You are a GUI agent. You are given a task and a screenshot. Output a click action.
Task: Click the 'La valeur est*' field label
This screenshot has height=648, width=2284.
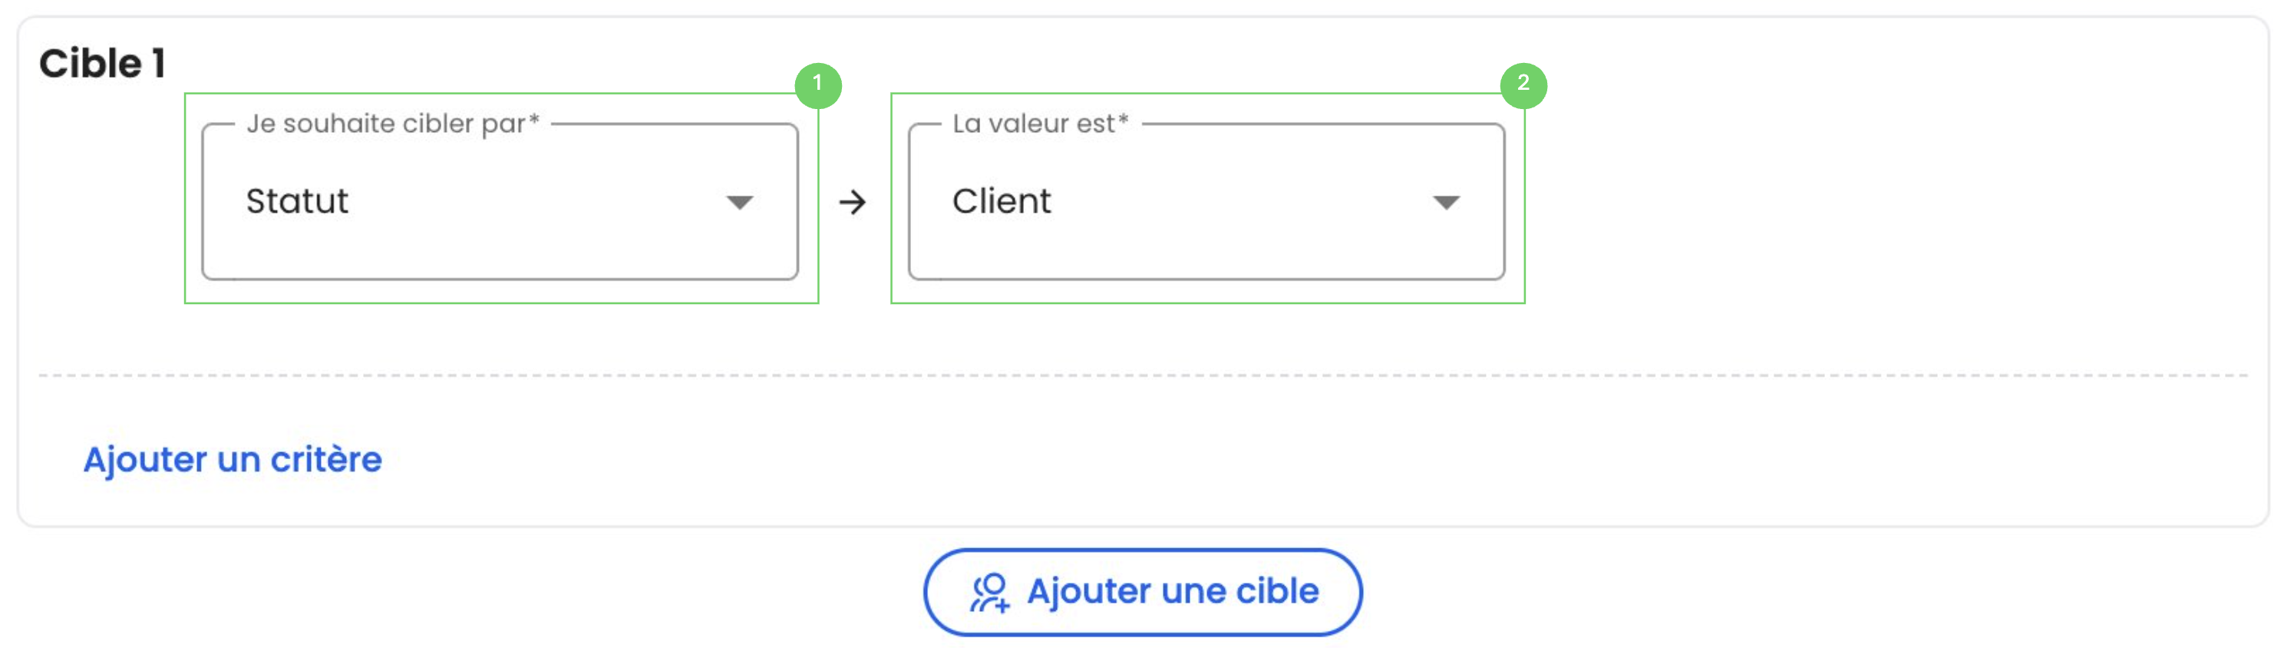click(1040, 123)
